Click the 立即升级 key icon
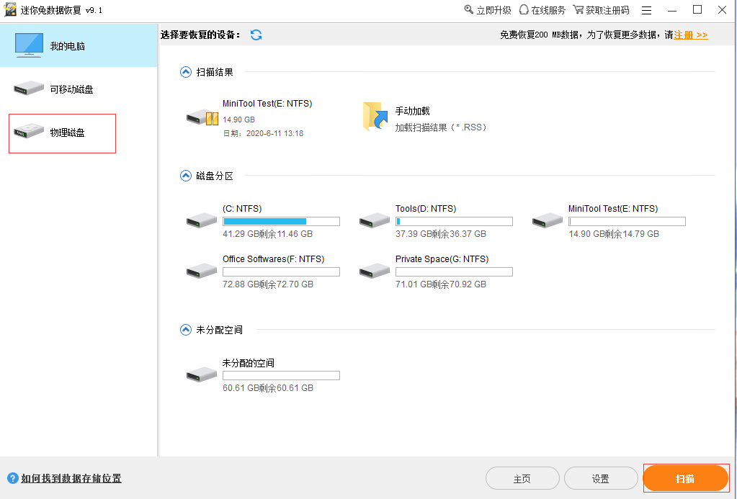This screenshot has height=499, width=737. point(468,9)
